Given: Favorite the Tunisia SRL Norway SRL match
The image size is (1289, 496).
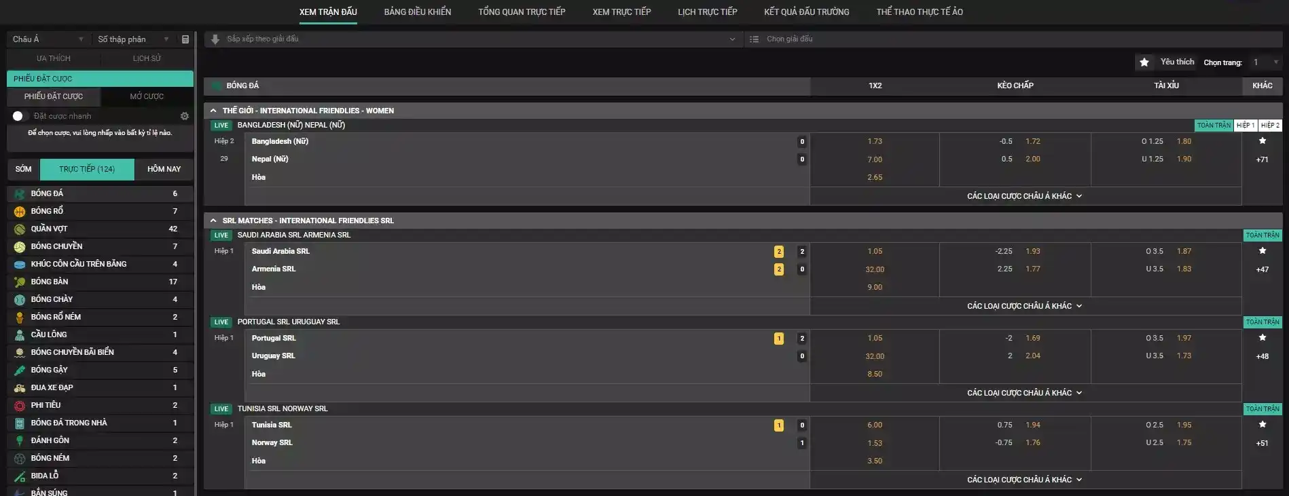Looking at the screenshot, I should point(1262,425).
